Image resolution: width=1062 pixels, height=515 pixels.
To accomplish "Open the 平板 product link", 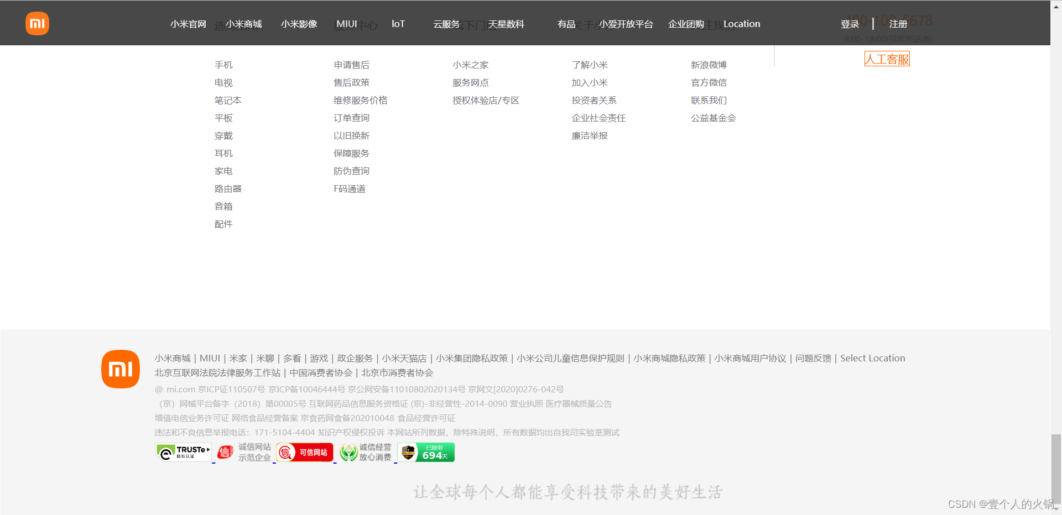I will click(x=223, y=118).
